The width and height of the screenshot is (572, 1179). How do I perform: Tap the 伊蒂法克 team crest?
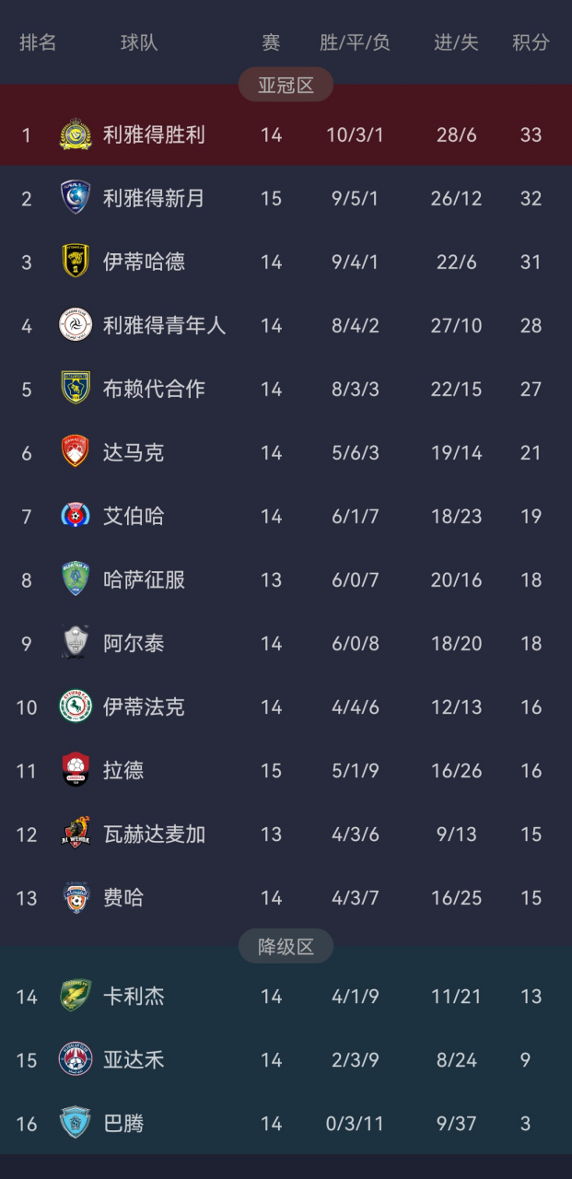click(x=76, y=706)
